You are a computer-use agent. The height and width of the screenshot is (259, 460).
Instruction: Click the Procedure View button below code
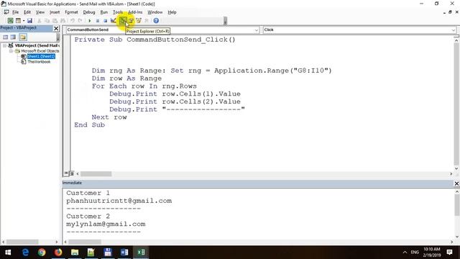click(x=66, y=173)
